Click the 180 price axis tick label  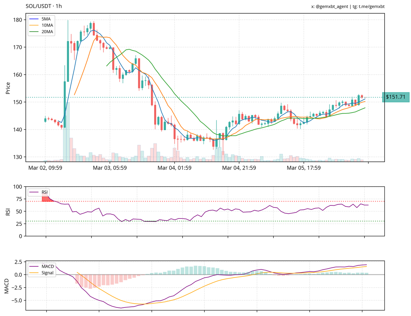18,20
